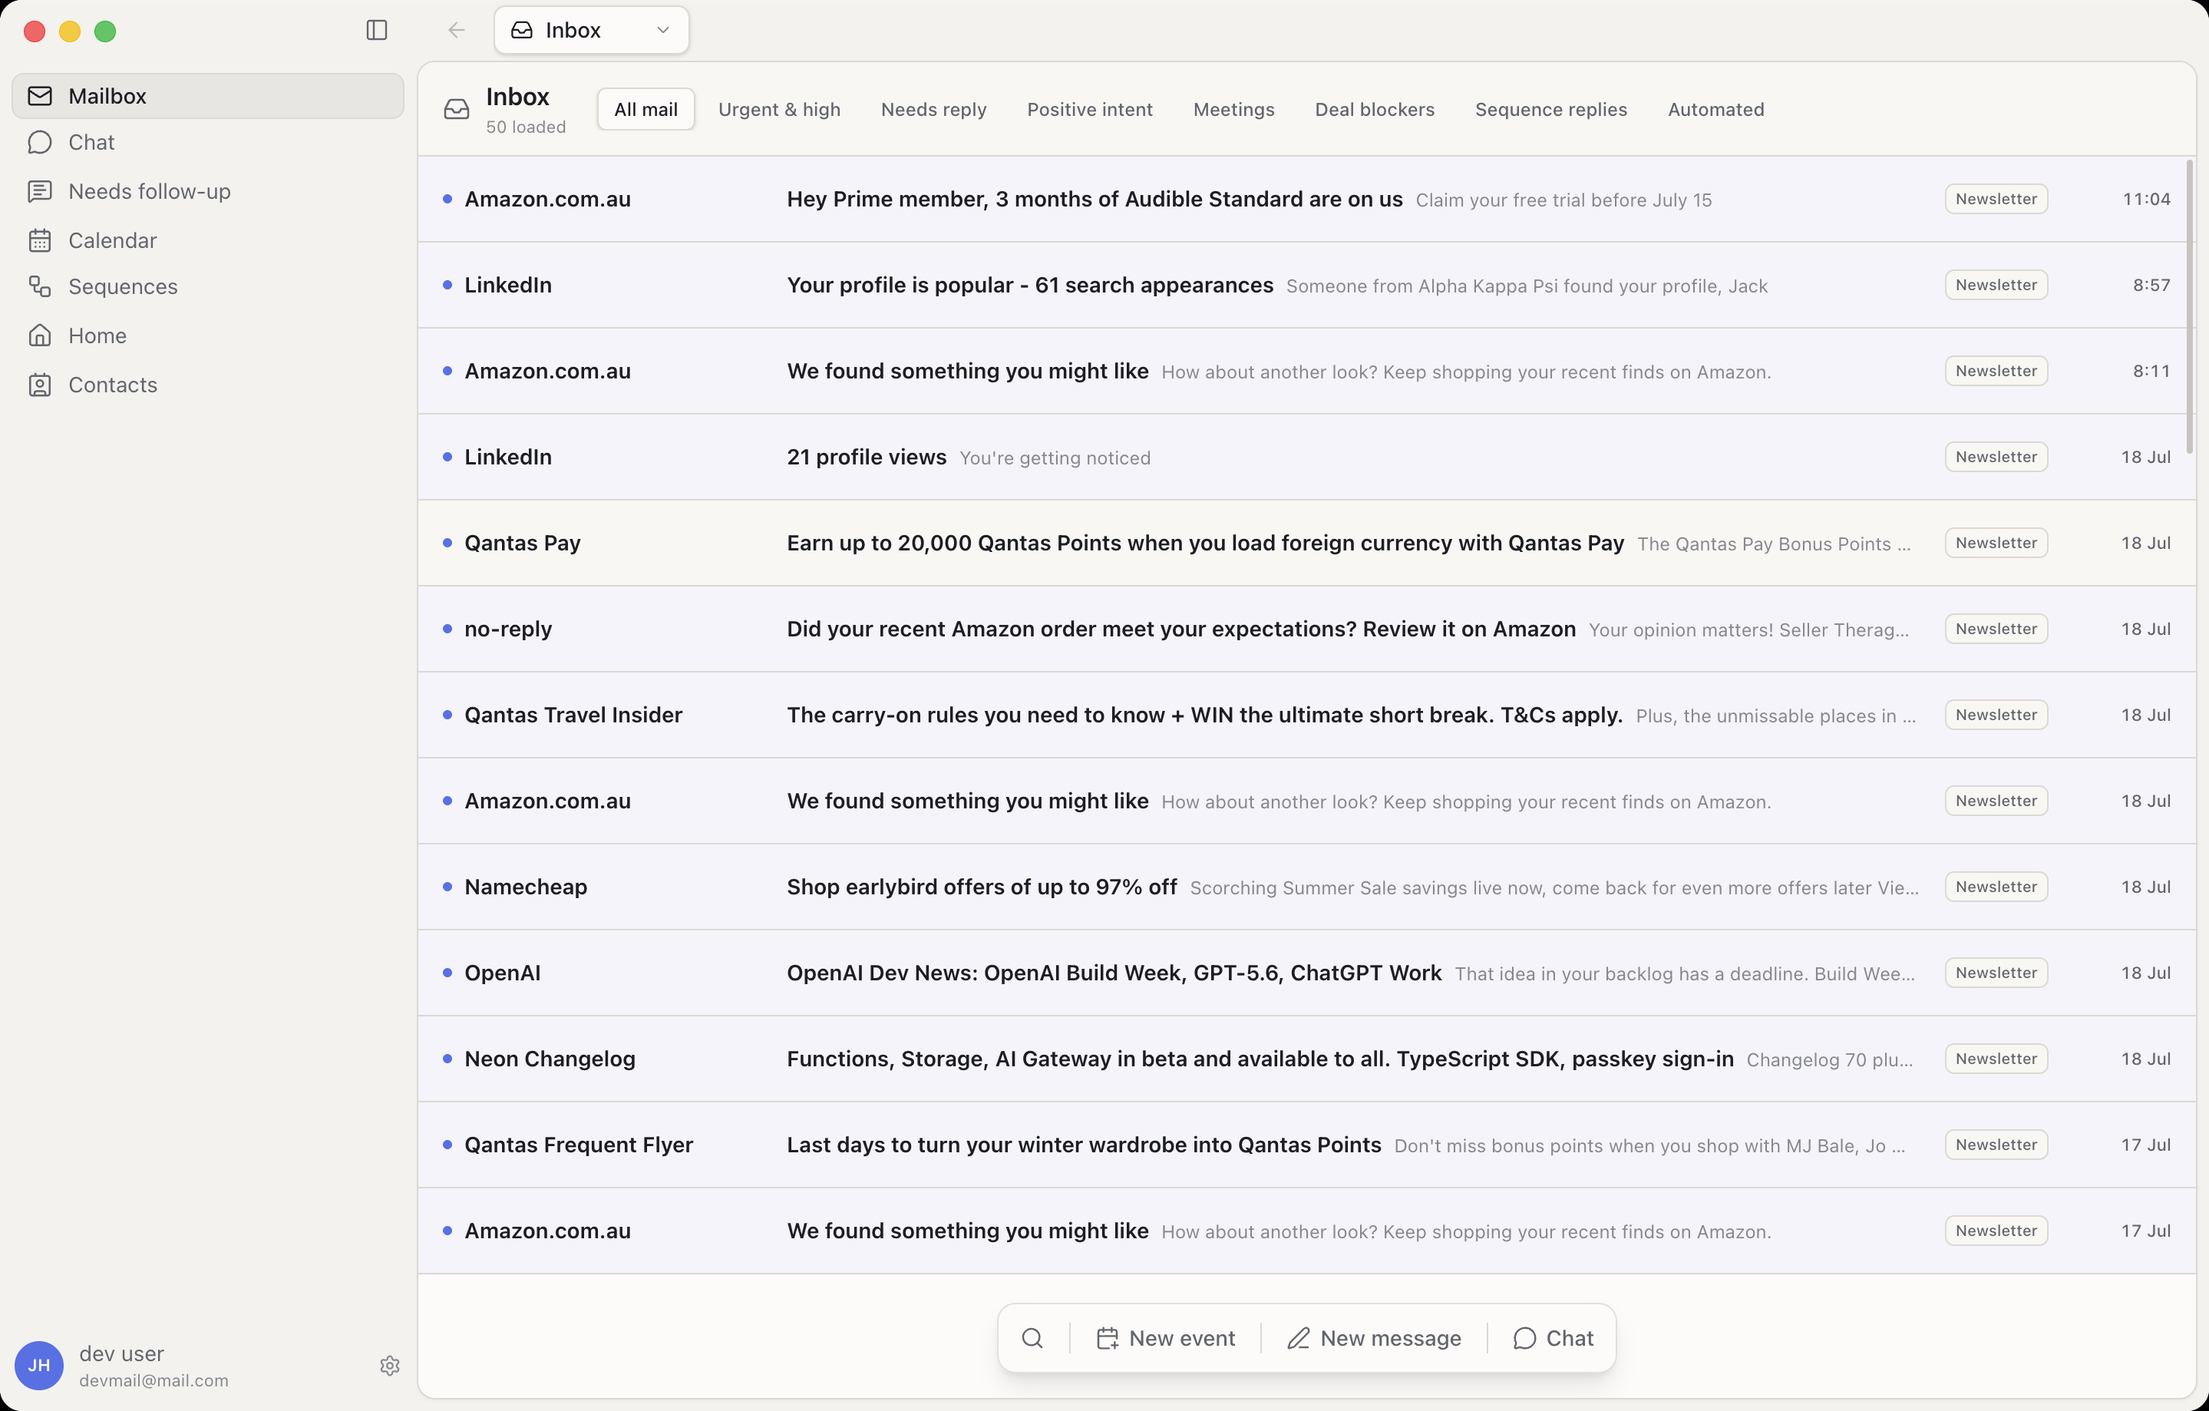The width and height of the screenshot is (2209, 1411).
Task: Open 'Did your recent Amazon order meet your expectations' email
Action: [x=1306, y=629]
